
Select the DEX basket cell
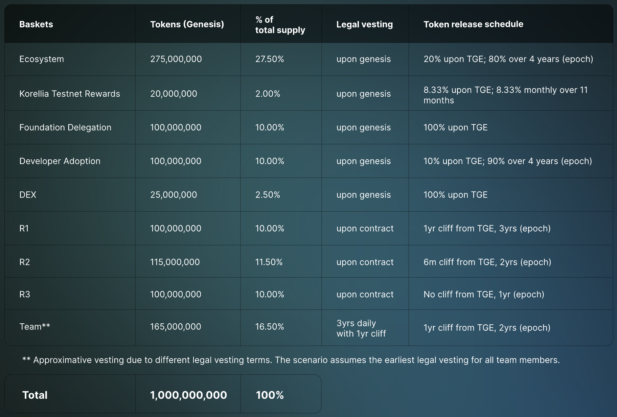click(28, 195)
